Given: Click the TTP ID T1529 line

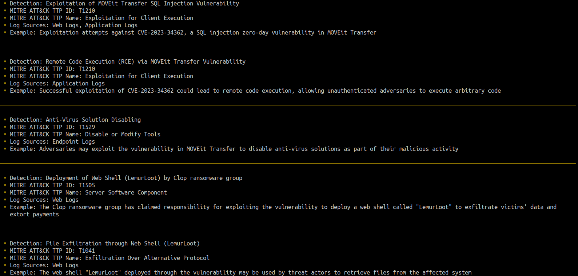Looking at the screenshot, I should (52, 127).
